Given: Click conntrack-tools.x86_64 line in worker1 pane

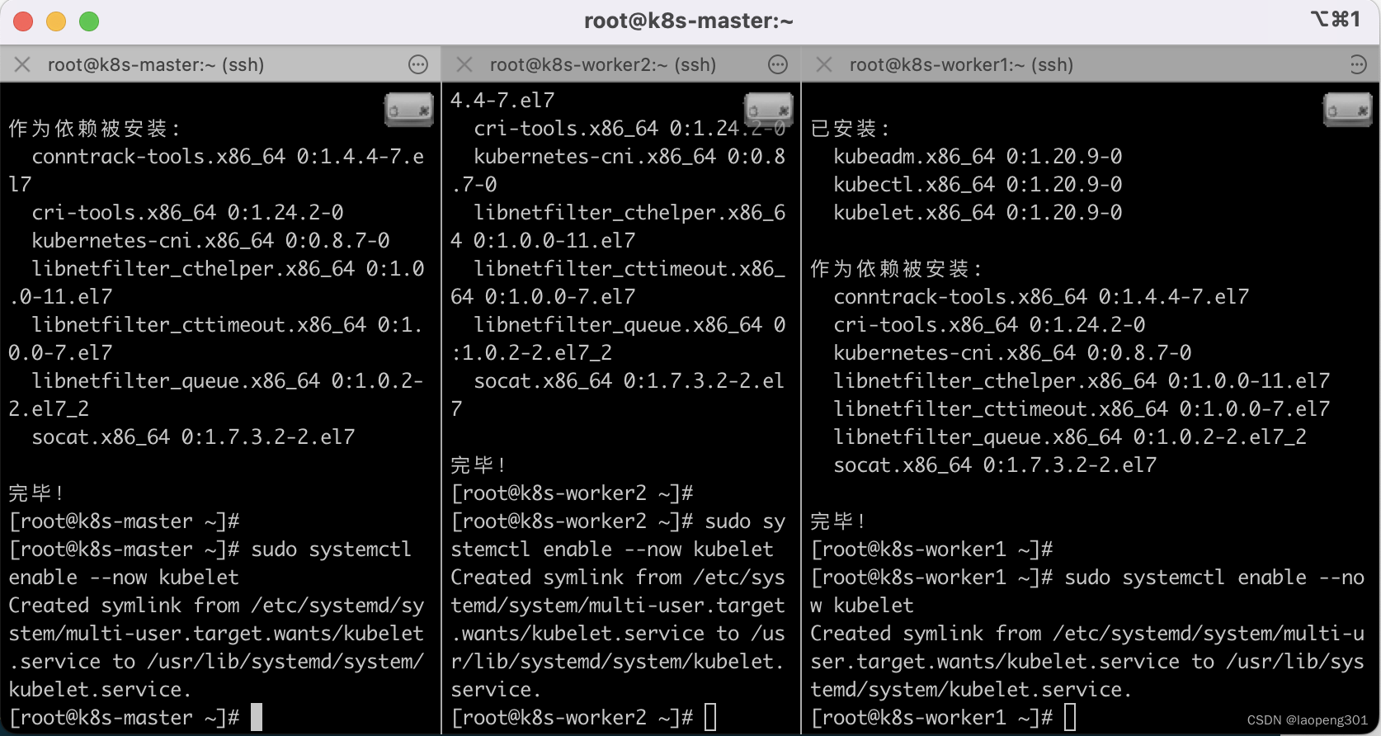Looking at the screenshot, I should tap(1041, 296).
